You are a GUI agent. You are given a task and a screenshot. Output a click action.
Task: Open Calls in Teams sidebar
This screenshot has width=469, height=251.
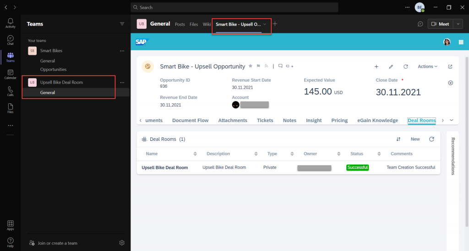tap(10, 91)
